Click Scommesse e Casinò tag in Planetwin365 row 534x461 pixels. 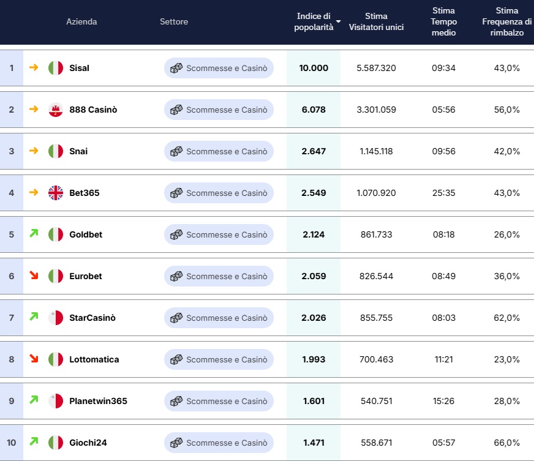coord(219,401)
